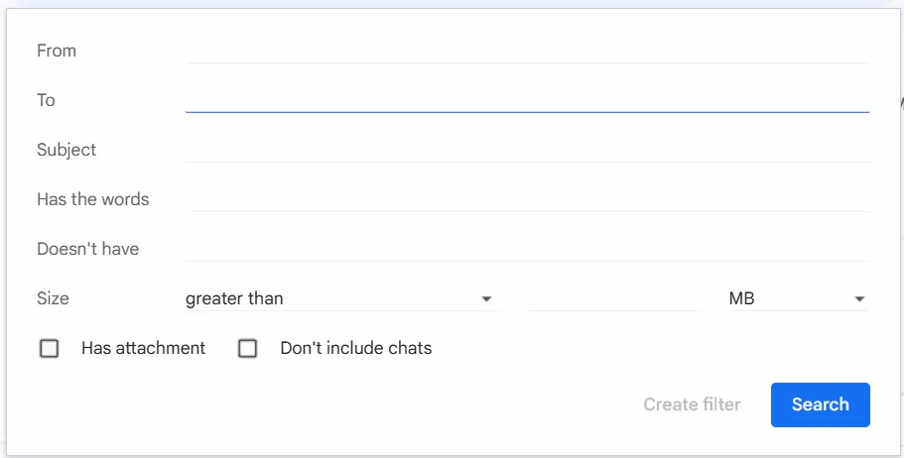Screen dimensions: 904x458
Task: Click the 'Size' row label
Action: pyautogui.click(x=53, y=298)
